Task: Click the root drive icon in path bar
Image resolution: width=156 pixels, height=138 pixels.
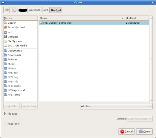Action: (15, 10)
